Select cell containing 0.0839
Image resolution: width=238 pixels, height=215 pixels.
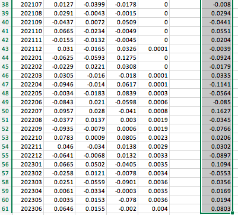click(122, 93)
